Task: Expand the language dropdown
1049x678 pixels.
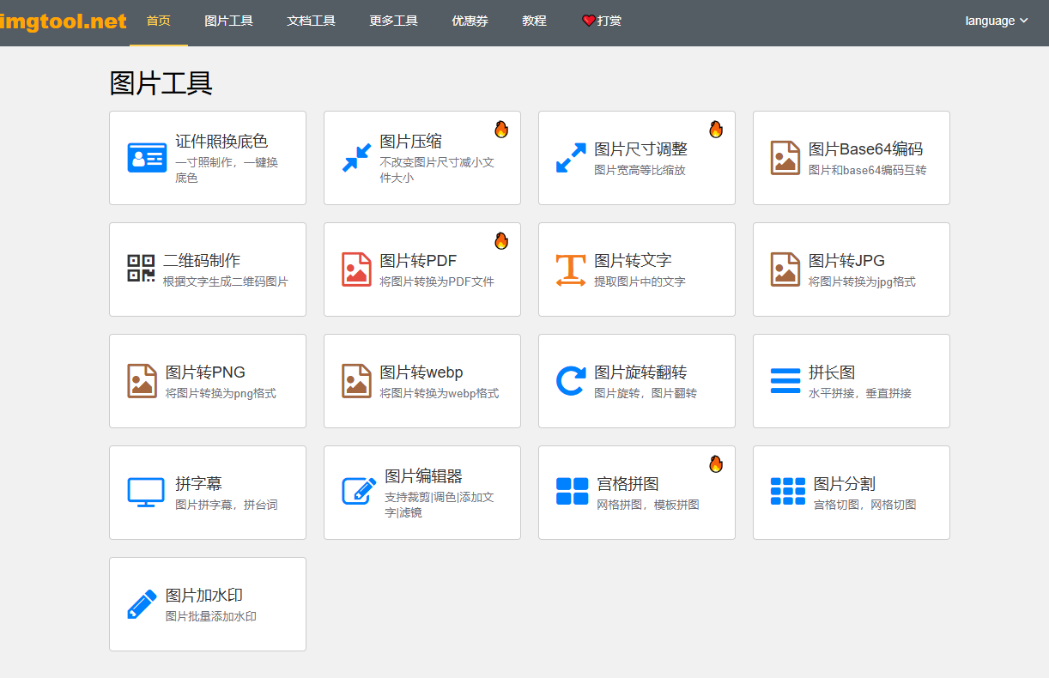Action: pos(995,20)
